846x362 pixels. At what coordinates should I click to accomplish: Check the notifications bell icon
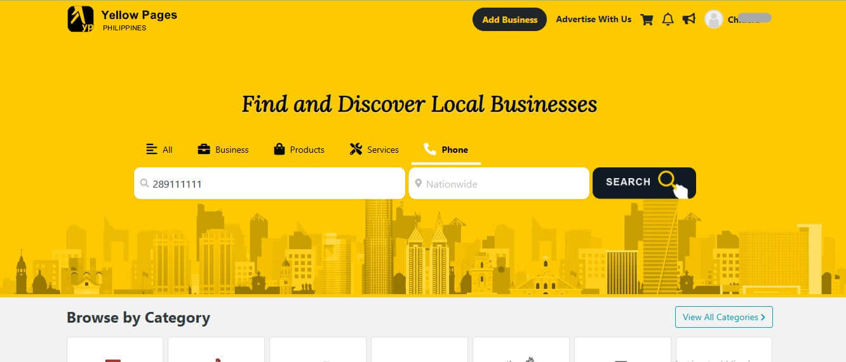pyautogui.click(x=668, y=20)
